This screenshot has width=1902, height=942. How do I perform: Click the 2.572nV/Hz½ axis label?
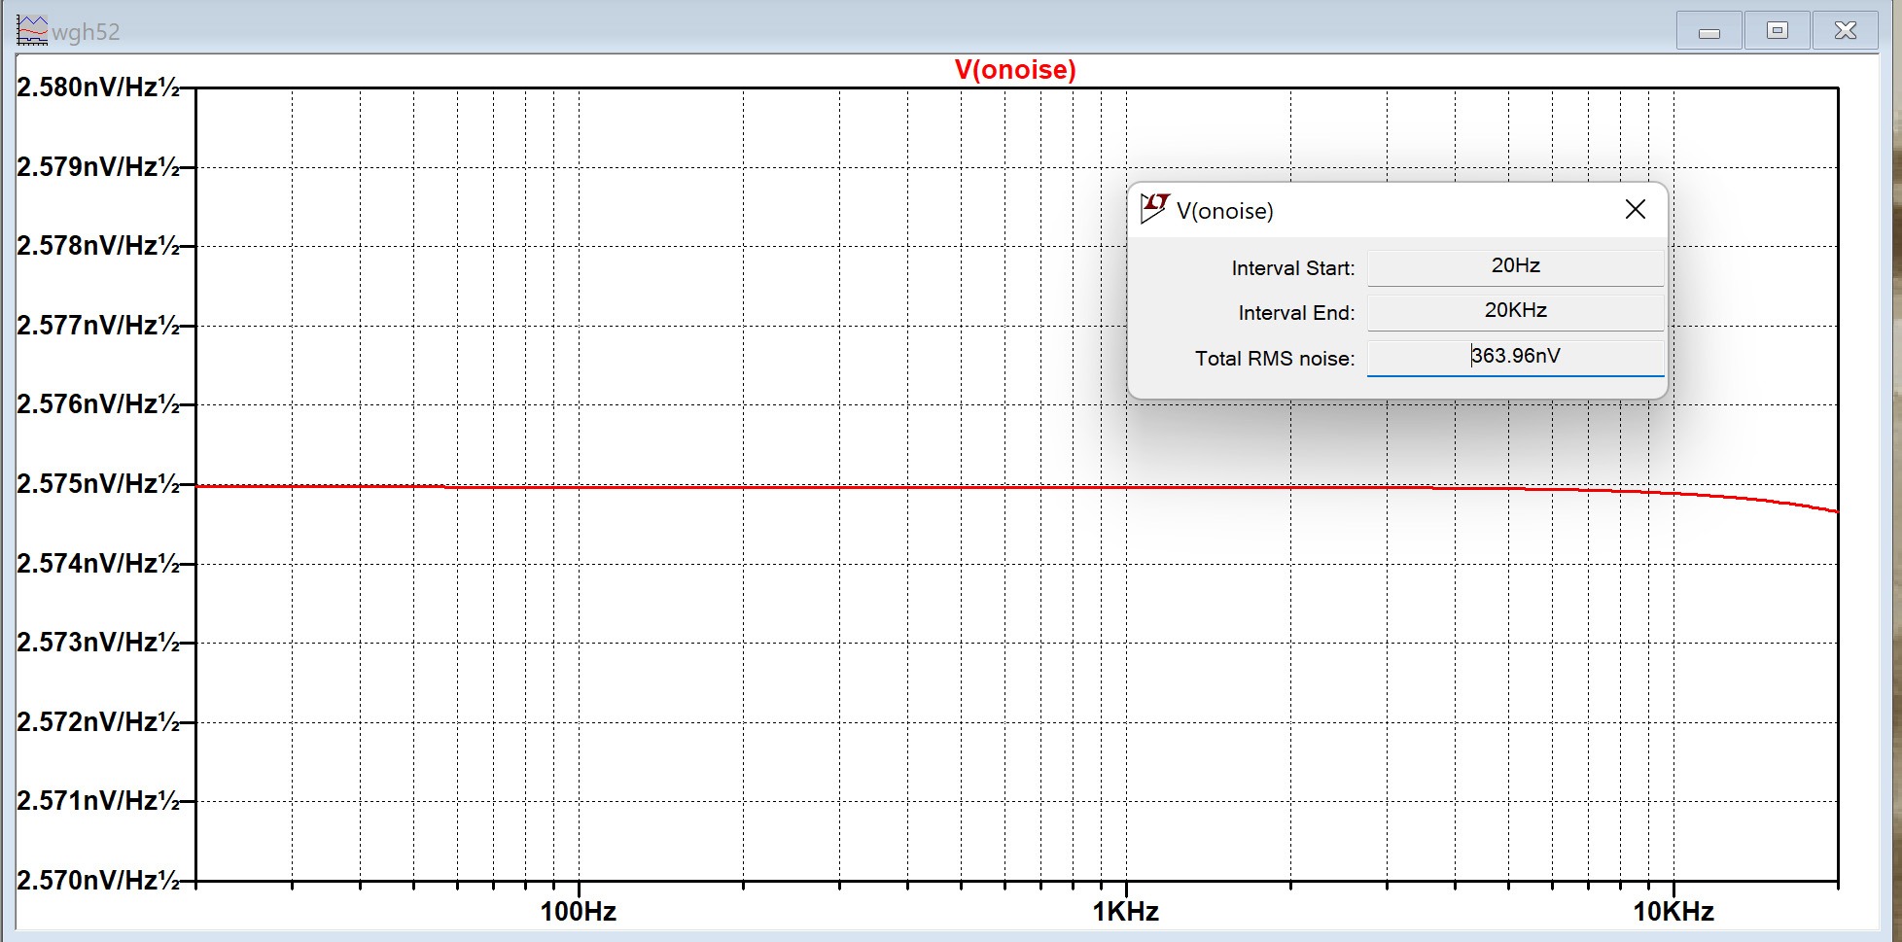point(98,722)
